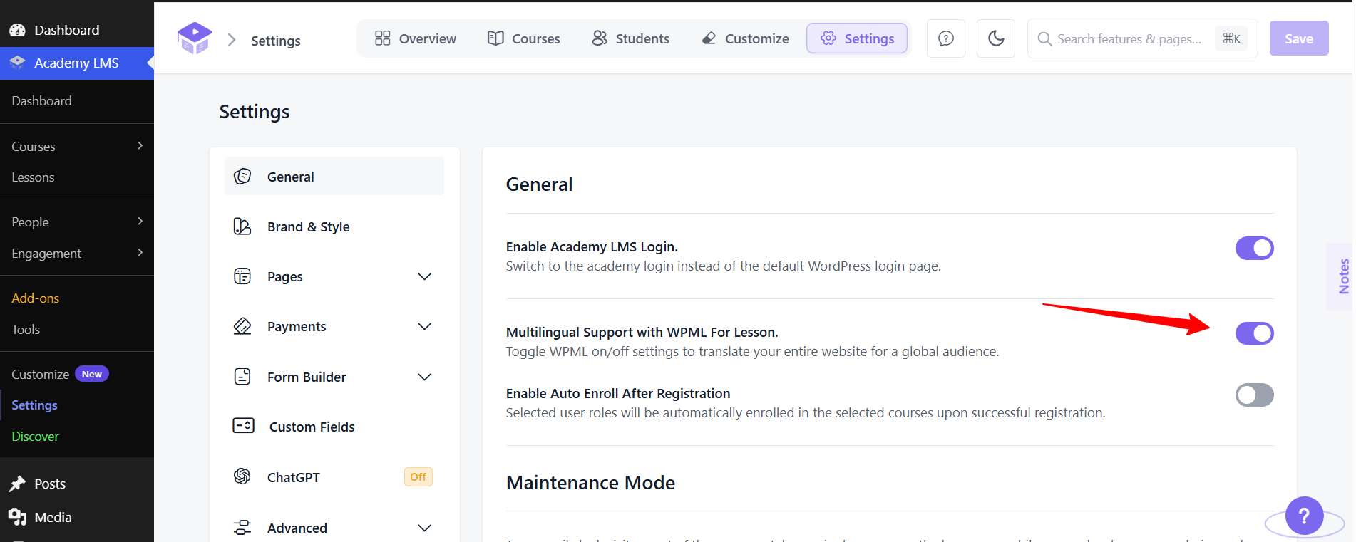Select the Settings tab in top navigation
The image size is (1356, 542).
click(x=857, y=38)
